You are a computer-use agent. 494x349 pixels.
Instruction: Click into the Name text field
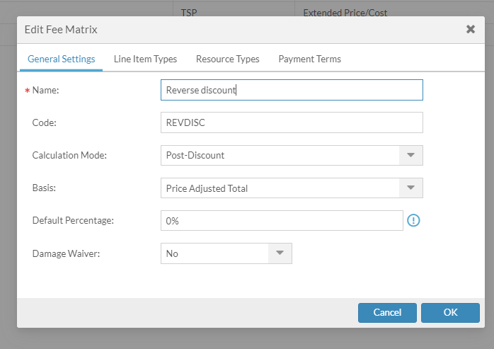[292, 90]
